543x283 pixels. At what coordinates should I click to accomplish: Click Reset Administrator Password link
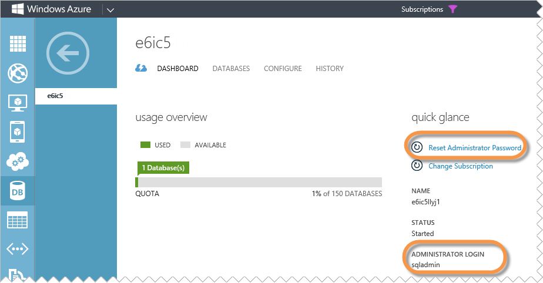point(475,148)
